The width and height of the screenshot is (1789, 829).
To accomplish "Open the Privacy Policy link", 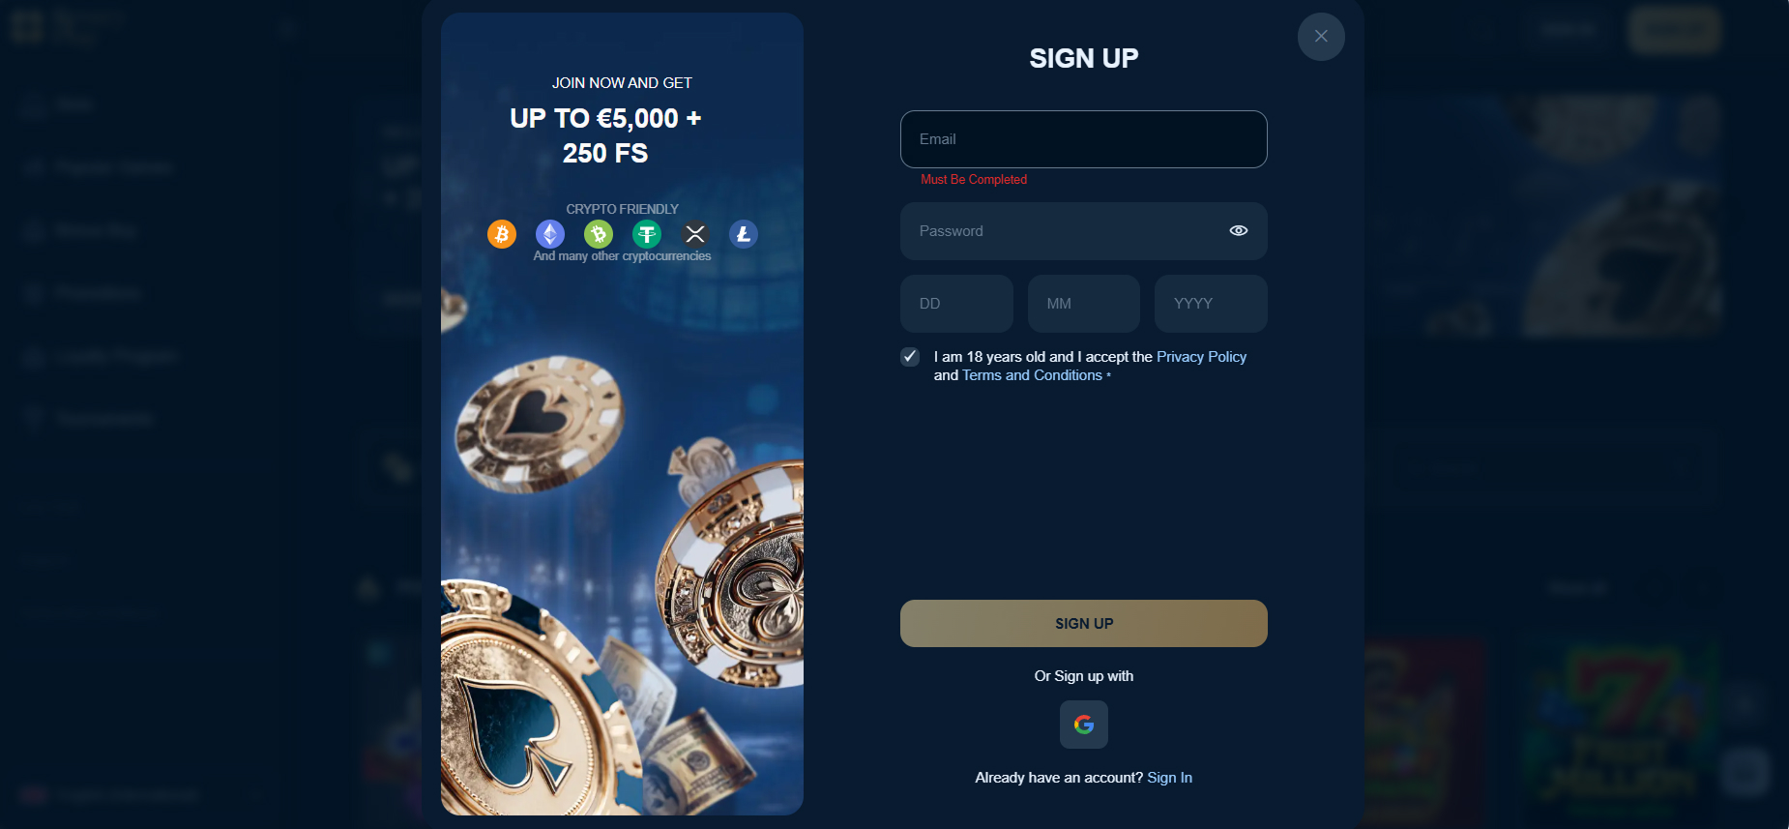I will tap(1201, 357).
